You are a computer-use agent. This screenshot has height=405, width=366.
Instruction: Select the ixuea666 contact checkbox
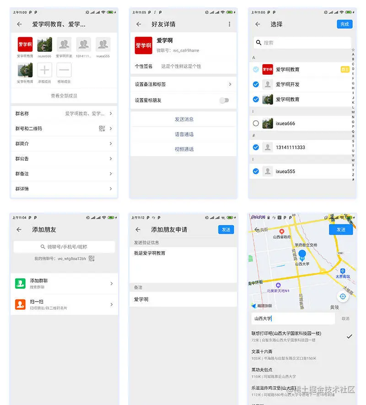pyautogui.click(x=257, y=123)
